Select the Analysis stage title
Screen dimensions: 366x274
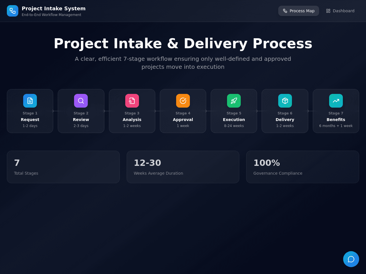tap(132, 120)
